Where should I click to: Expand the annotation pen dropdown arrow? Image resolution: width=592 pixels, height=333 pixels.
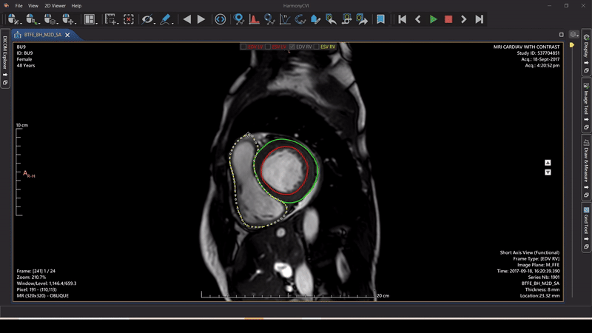[172, 23]
